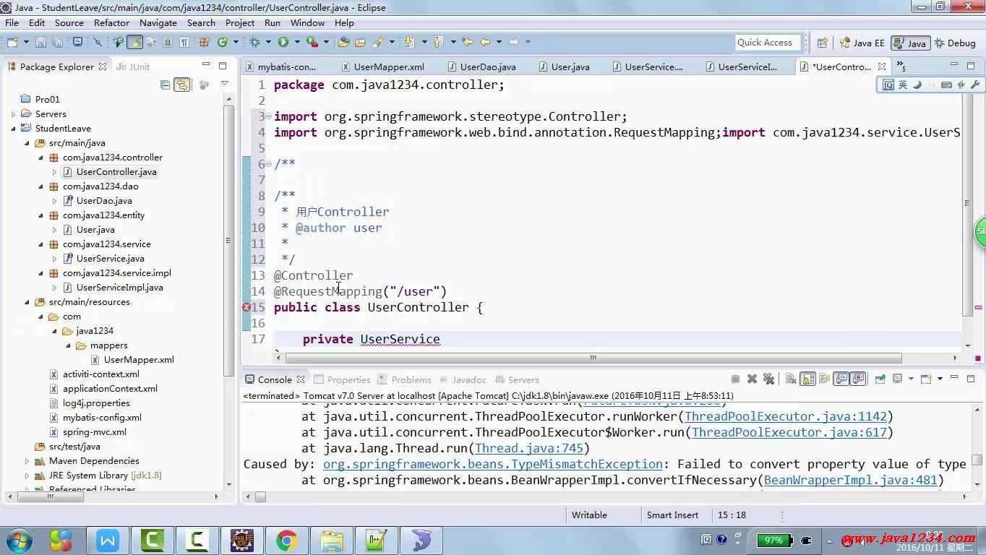Viewport: 986px width, 555px height.
Task: Click the Save All toolbar icon
Action: [57, 42]
